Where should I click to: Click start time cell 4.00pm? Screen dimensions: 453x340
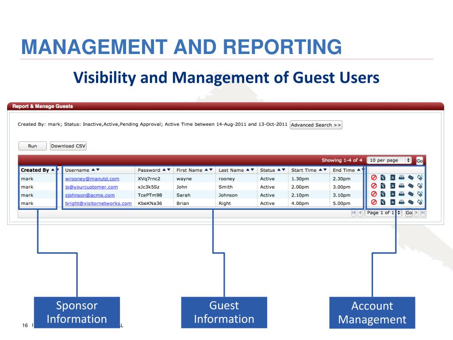point(300,203)
